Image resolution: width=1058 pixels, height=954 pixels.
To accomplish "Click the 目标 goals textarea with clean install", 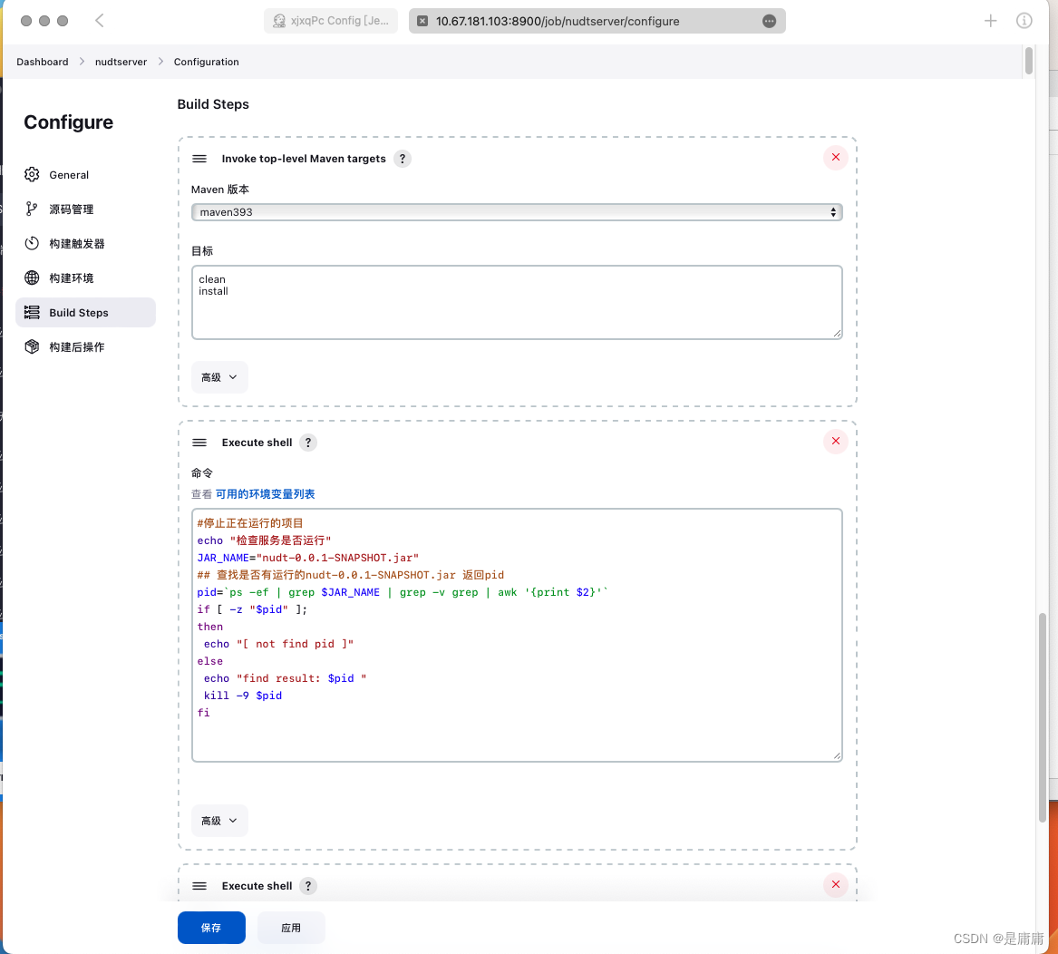I will pos(517,302).
